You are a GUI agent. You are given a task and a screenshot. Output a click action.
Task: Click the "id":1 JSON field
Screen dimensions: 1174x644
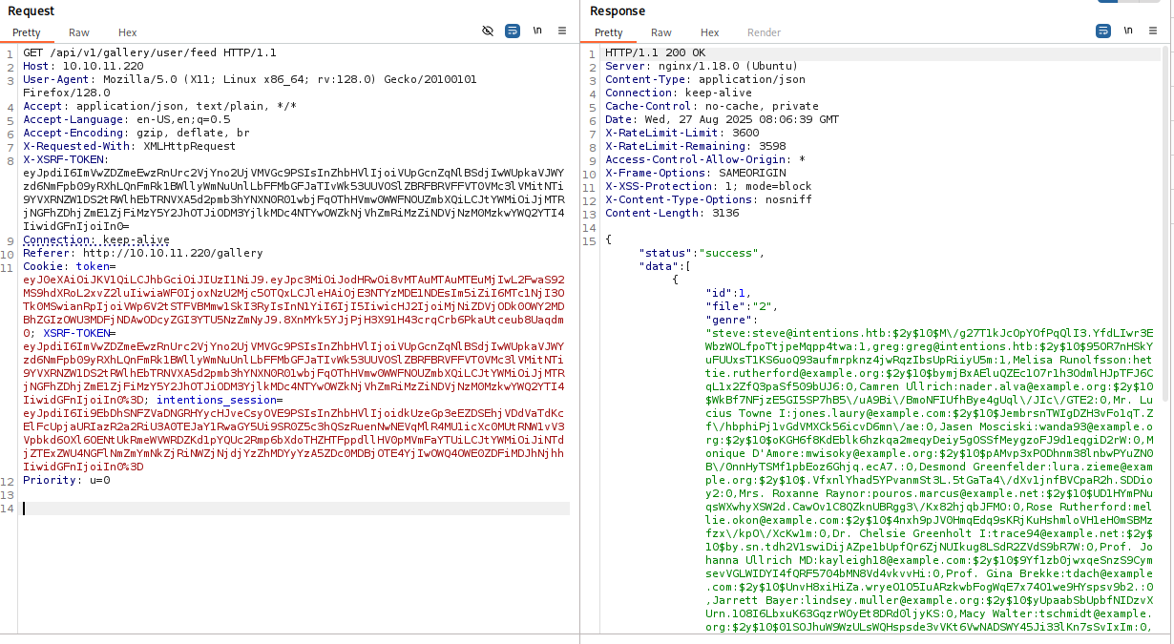tap(728, 293)
